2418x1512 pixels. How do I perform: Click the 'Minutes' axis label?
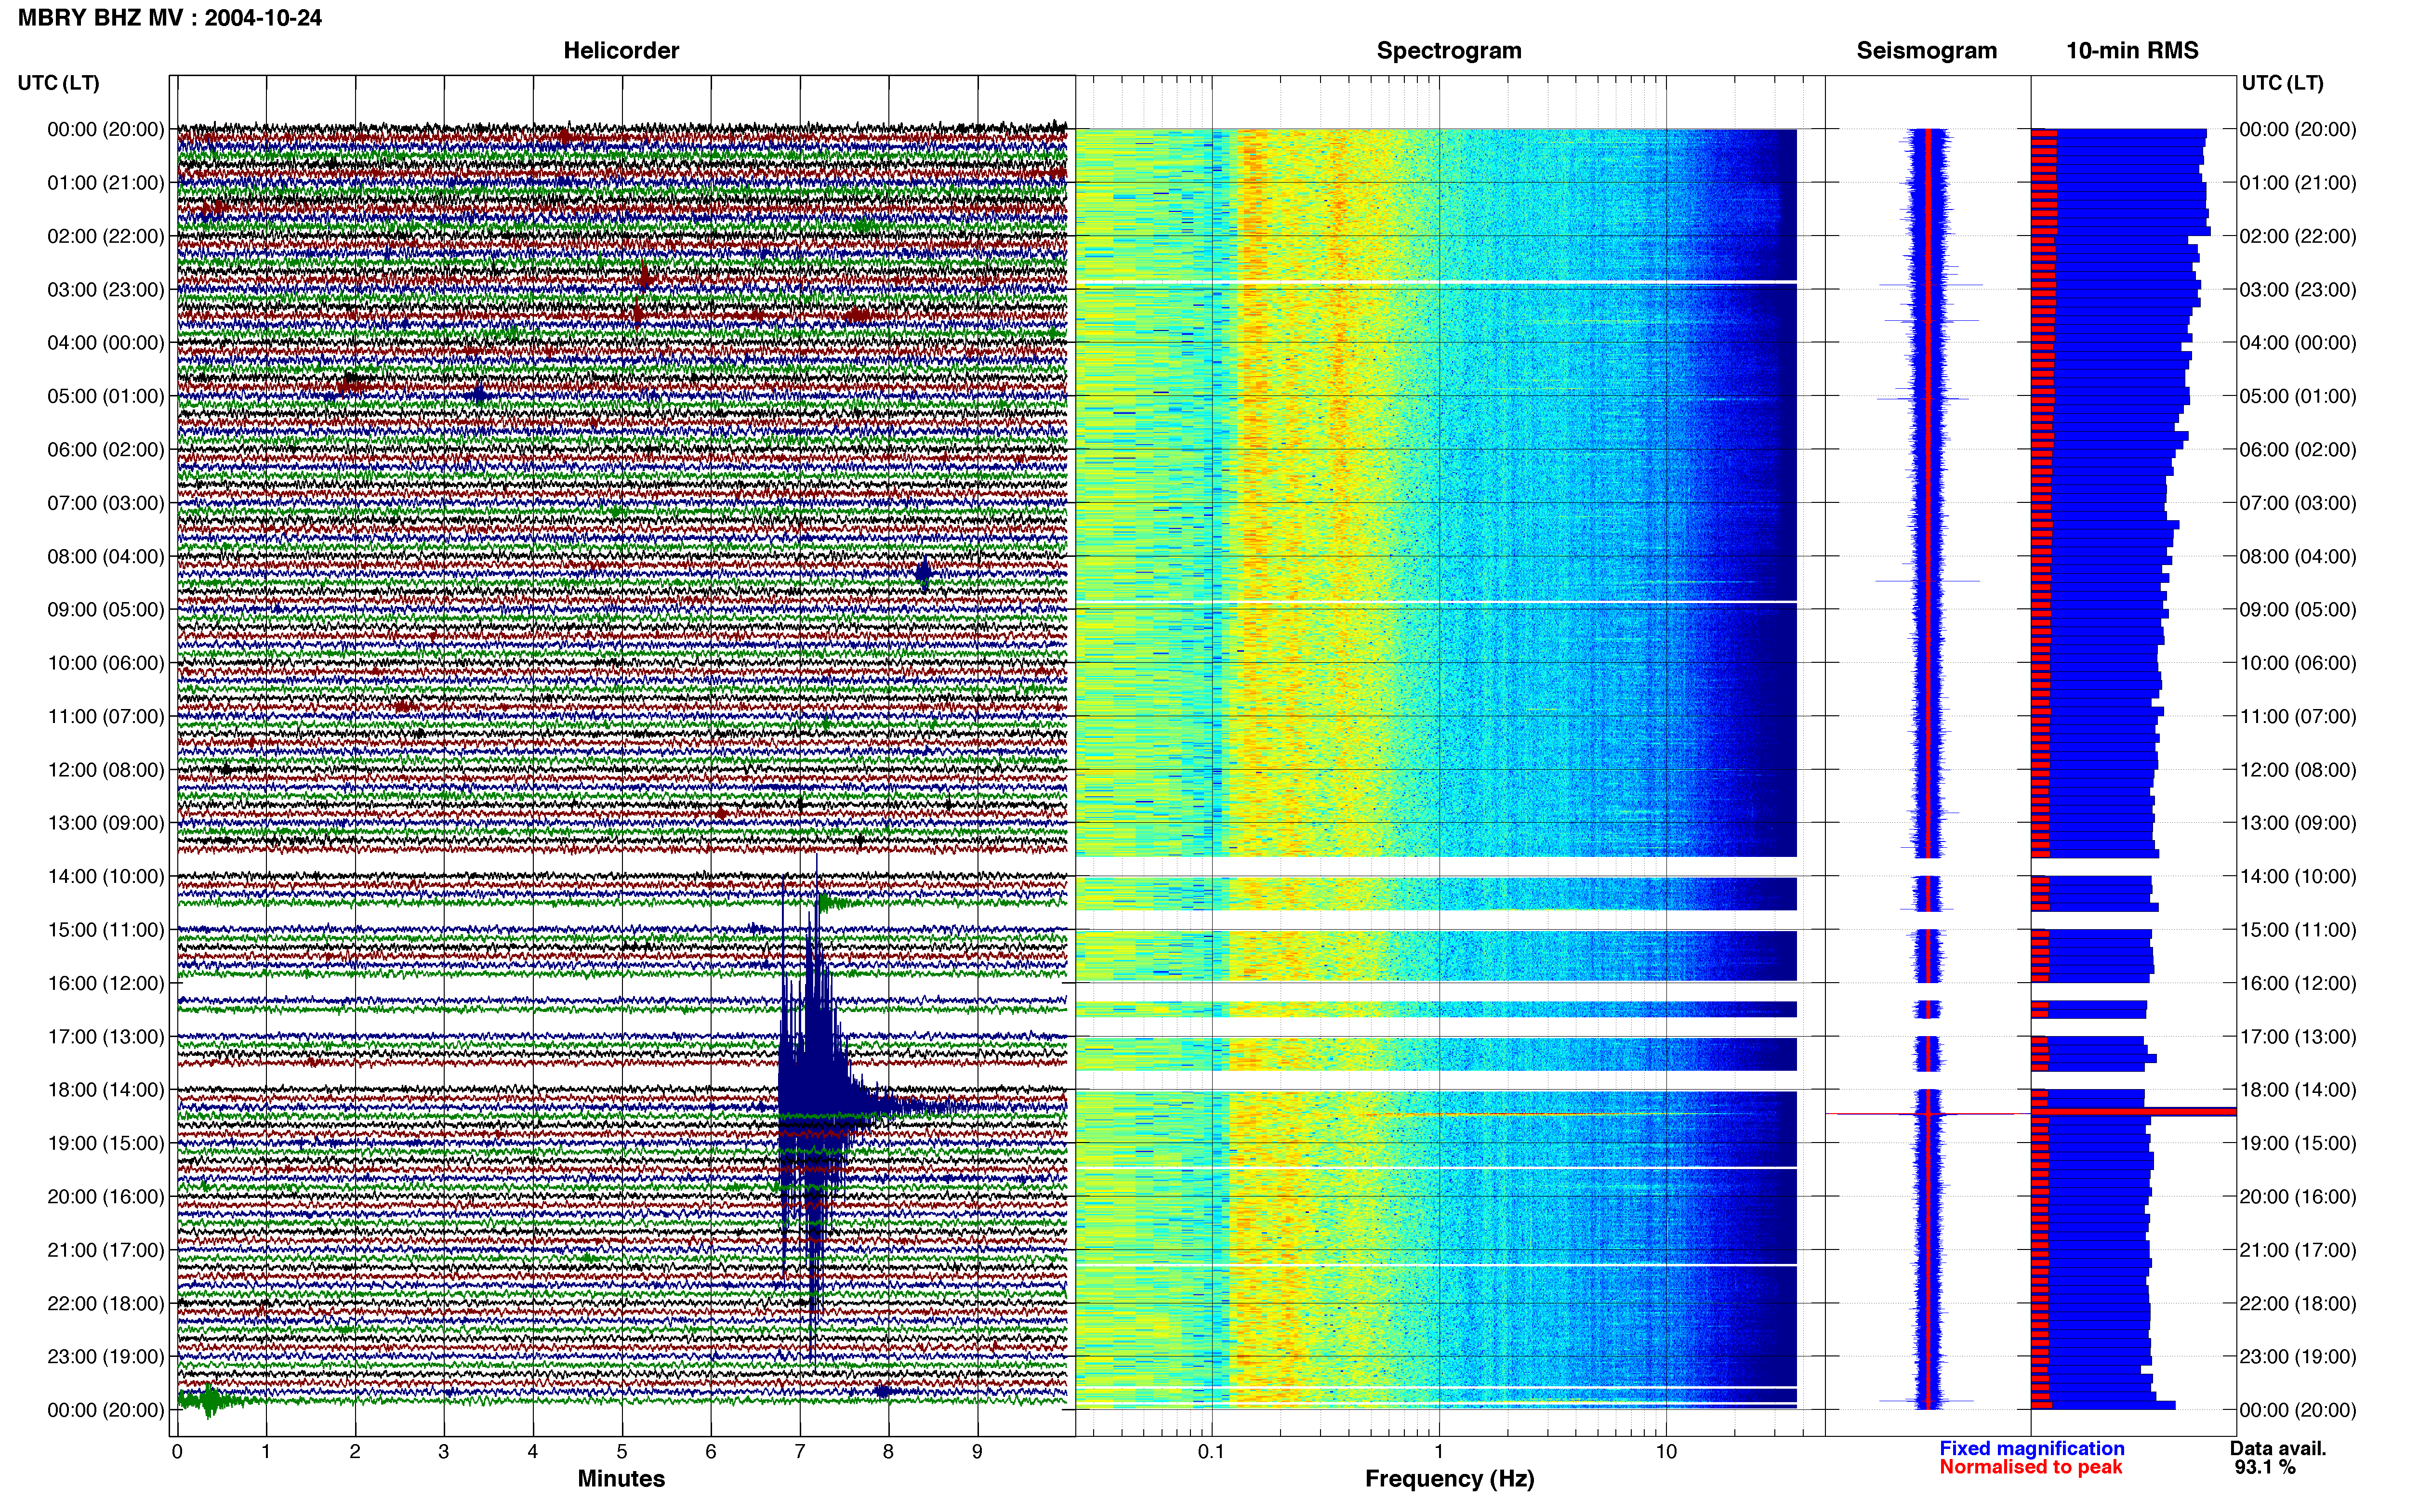[621, 1478]
